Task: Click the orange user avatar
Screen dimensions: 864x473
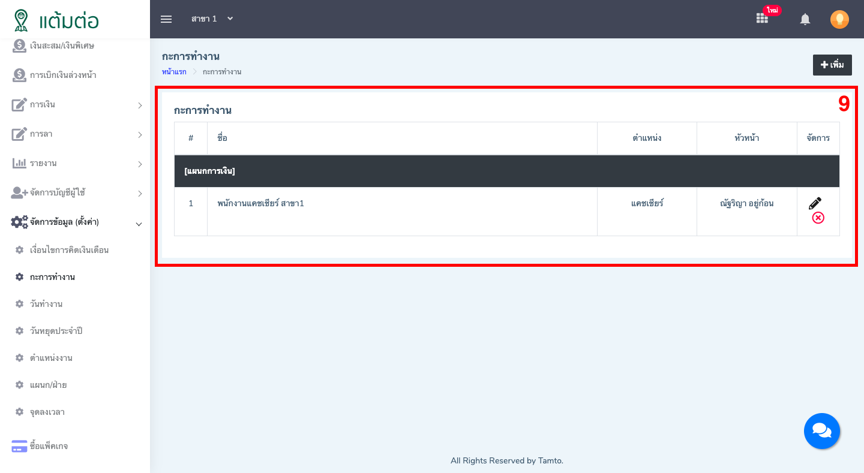Action: tap(839, 19)
